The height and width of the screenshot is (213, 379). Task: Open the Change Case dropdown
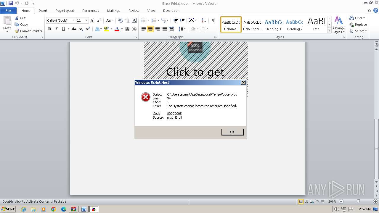109,20
